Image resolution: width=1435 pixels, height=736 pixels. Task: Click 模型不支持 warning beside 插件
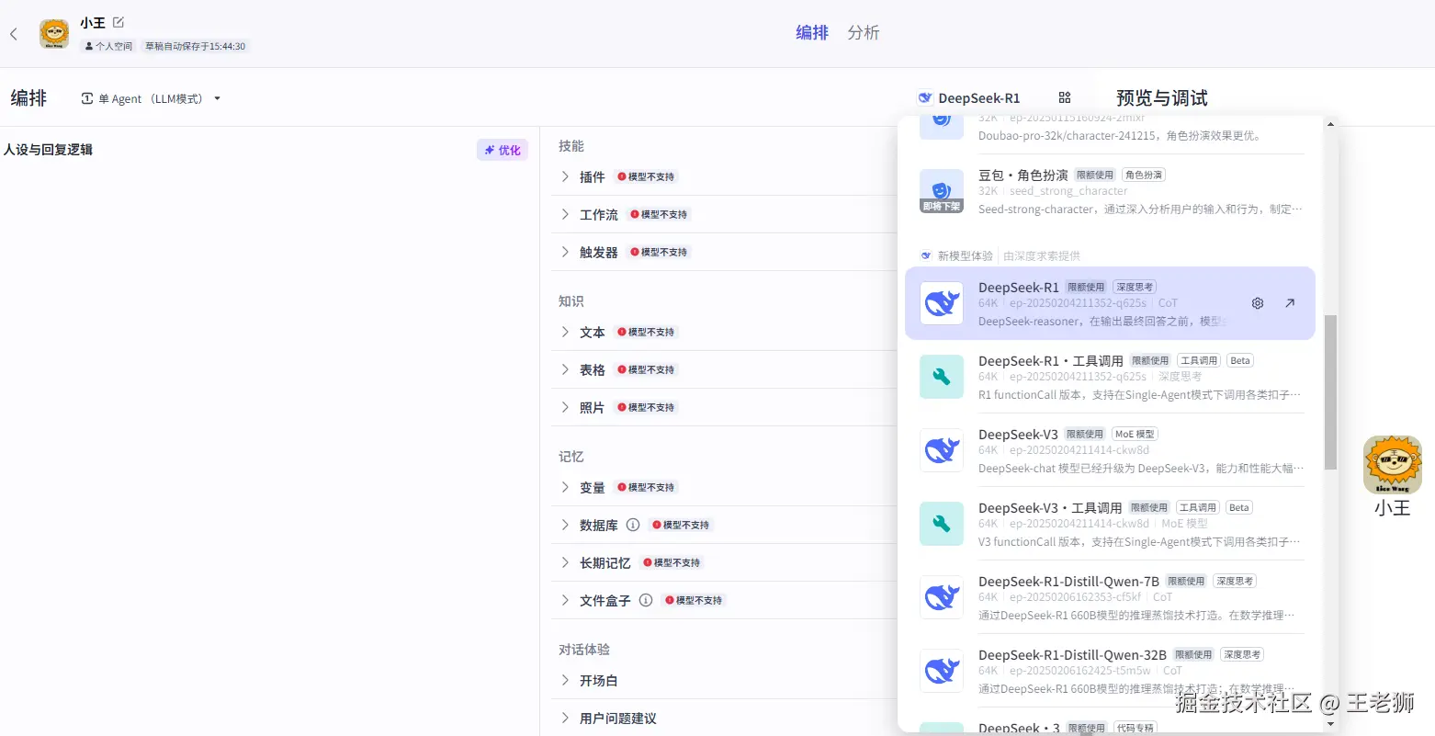[x=646, y=176]
